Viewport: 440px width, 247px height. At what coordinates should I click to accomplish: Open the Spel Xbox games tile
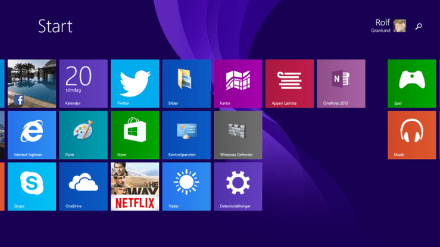pos(411,83)
